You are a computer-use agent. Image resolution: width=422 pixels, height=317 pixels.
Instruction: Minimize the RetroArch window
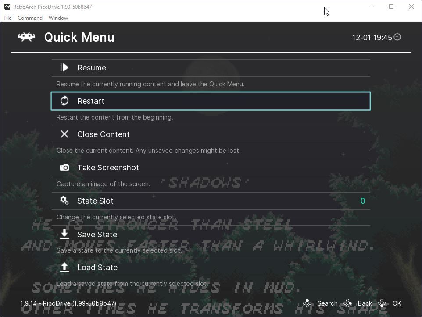coord(372,7)
